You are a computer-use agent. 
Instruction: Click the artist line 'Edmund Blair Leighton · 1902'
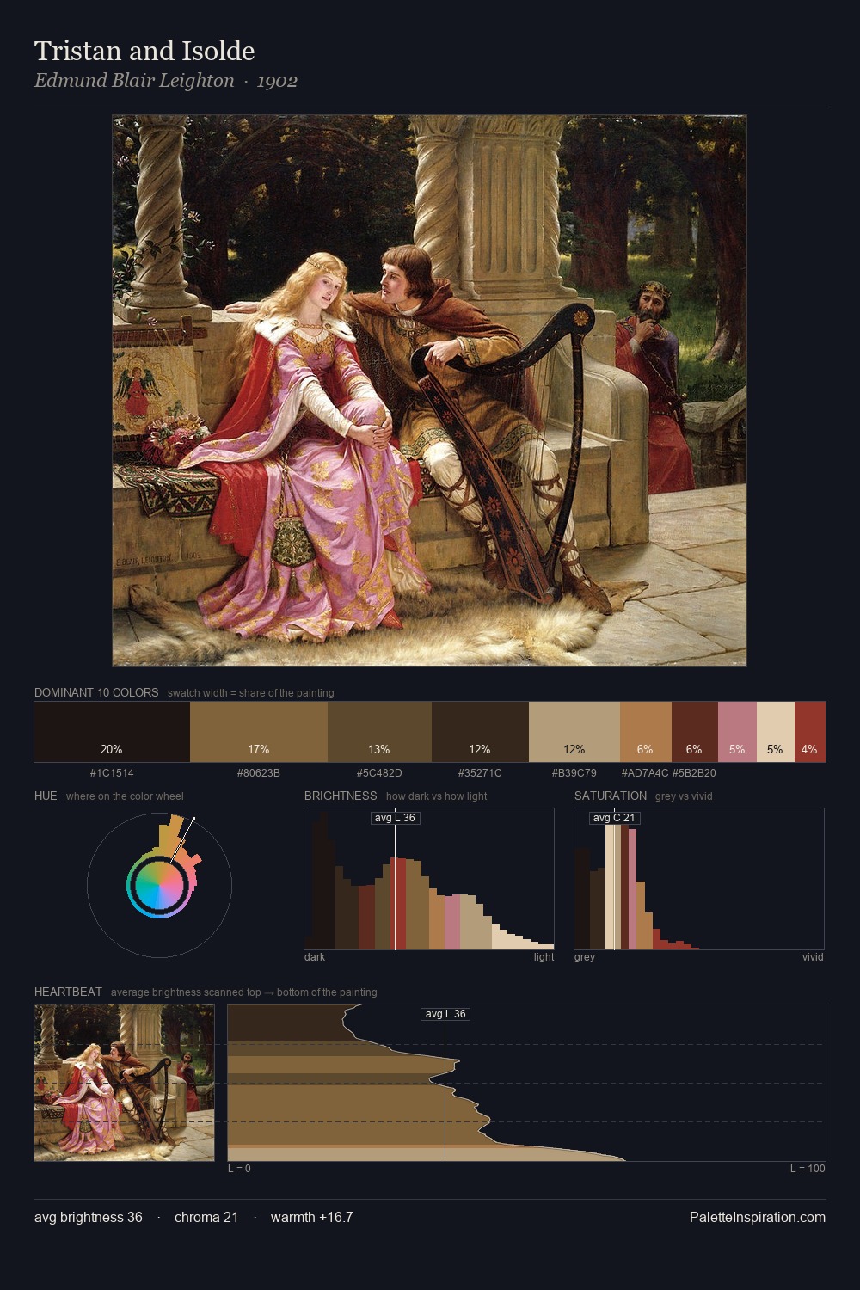tap(166, 81)
